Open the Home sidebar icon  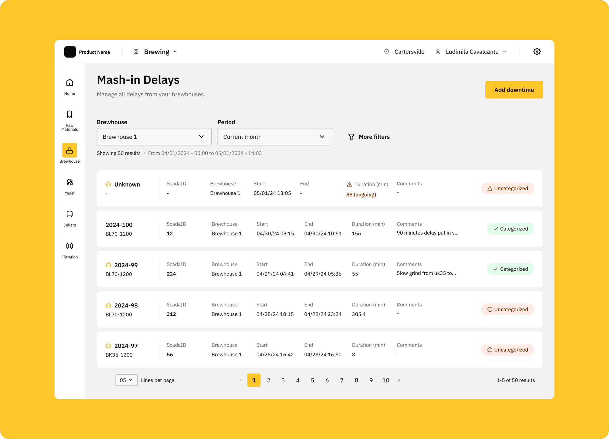[x=70, y=82]
